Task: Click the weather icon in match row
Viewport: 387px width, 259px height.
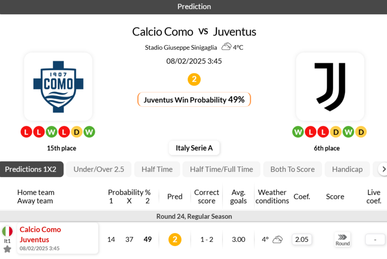Action: [x=277, y=240]
